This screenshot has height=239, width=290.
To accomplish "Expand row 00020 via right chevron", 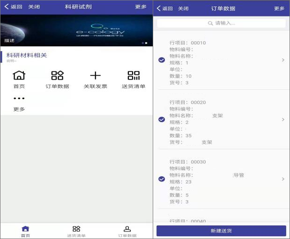I will click(x=283, y=120).
